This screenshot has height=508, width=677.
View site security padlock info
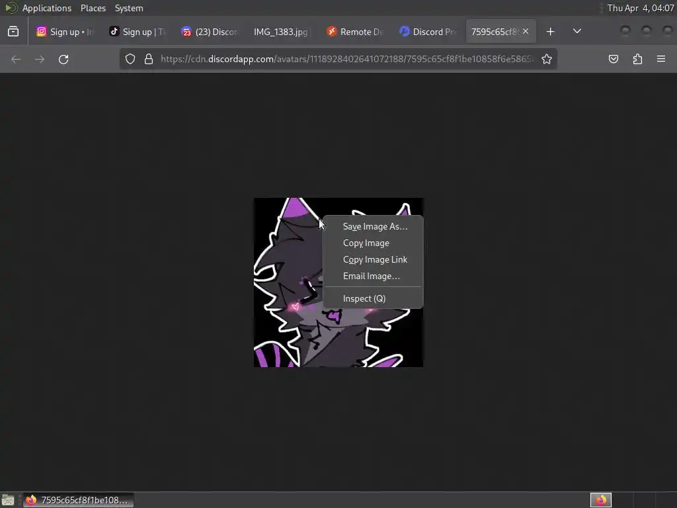pos(149,59)
